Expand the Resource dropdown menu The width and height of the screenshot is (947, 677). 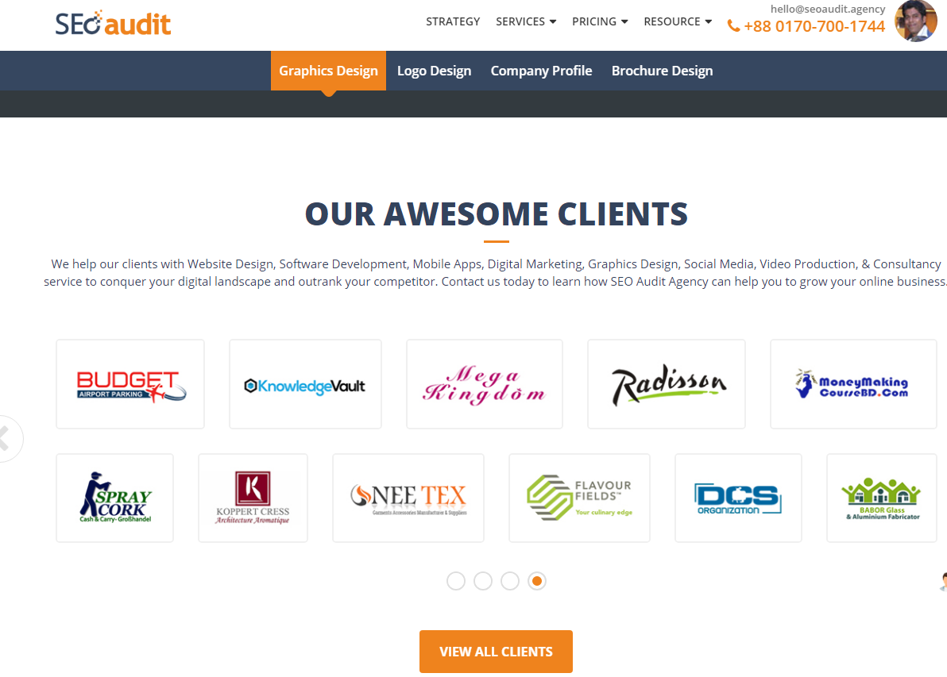[x=678, y=21]
